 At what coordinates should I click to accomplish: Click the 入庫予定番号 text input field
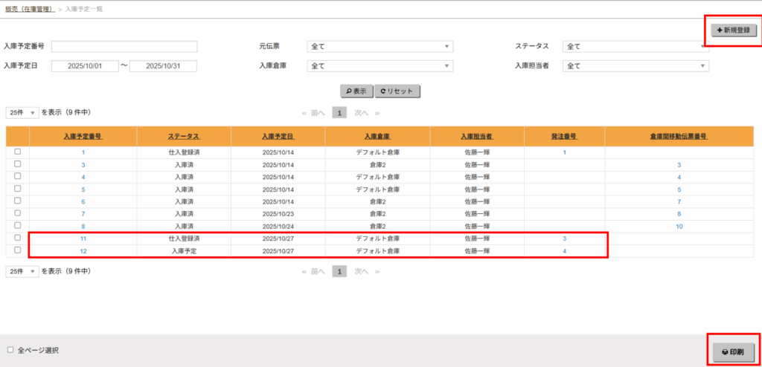[124, 46]
